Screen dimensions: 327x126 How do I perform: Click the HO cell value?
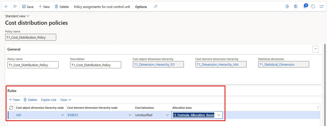click(19, 115)
